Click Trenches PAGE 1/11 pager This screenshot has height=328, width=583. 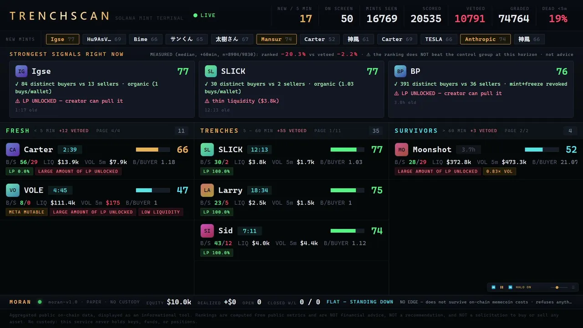(x=328, y=131)
